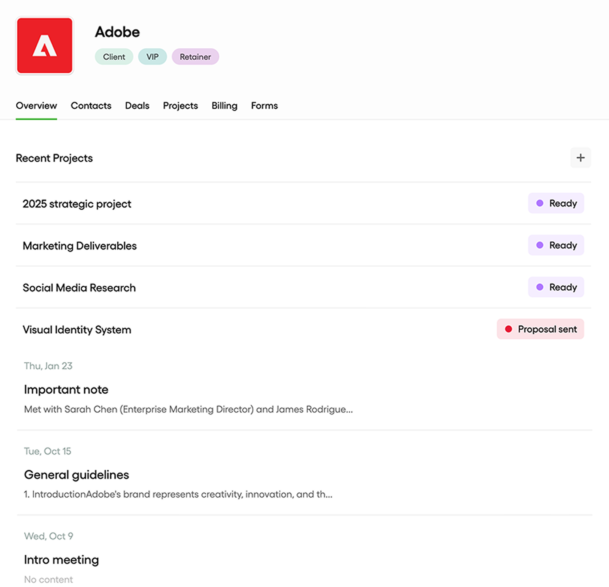Click the No content placeholder text
Image resolution: width=609 pixels, height=587 pixels.
click(x=48, y=579)
